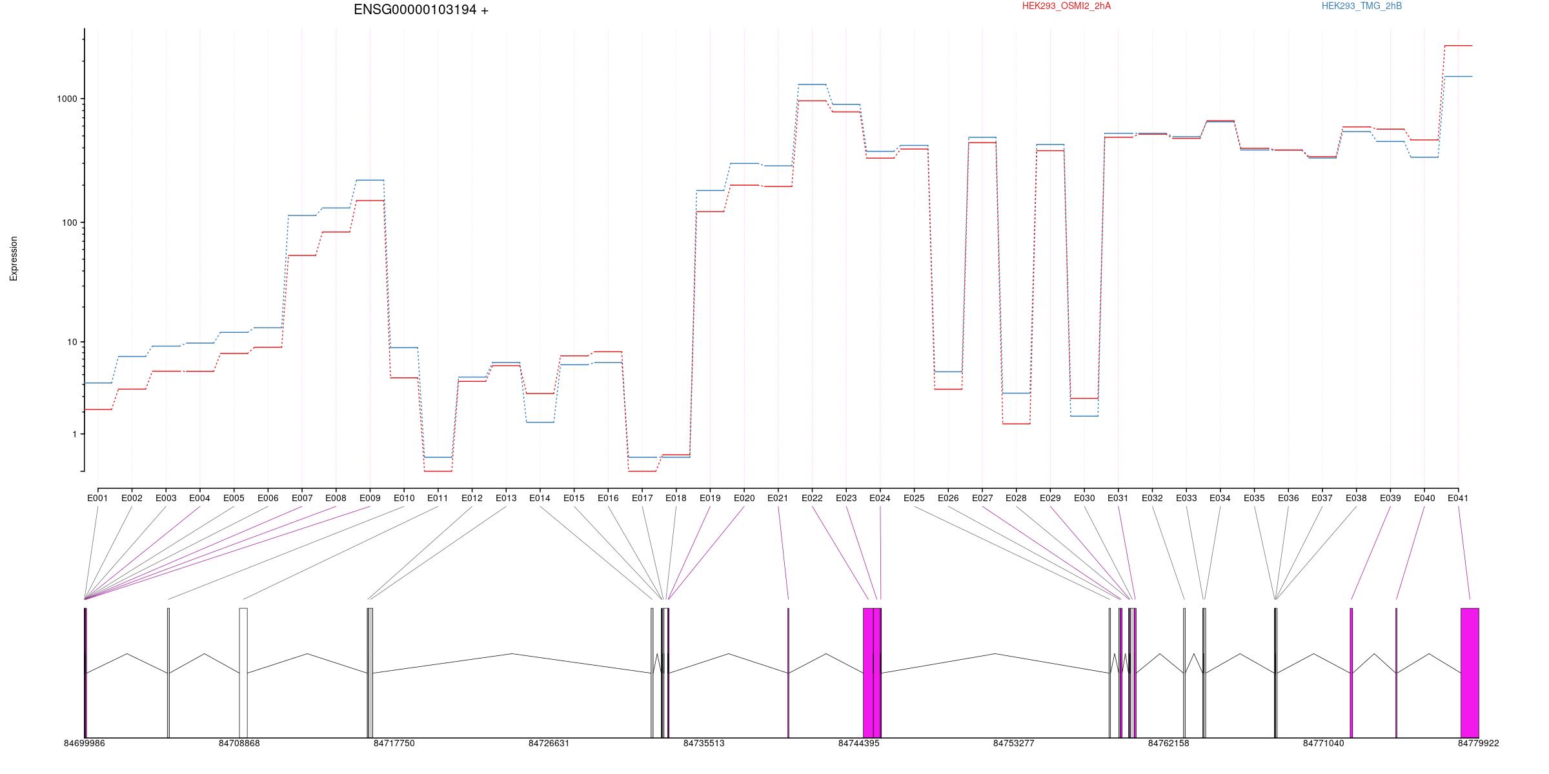The height and width of the screenshot is (774, 1549).
Task: Click genomic coordinate 84744395
Action: [x=859, y=743]
